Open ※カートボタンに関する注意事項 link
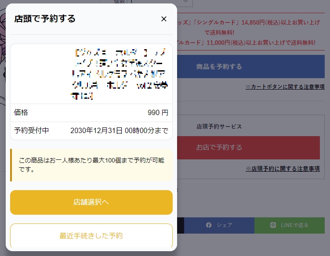The image size is (330, 256). pos(285,87)
